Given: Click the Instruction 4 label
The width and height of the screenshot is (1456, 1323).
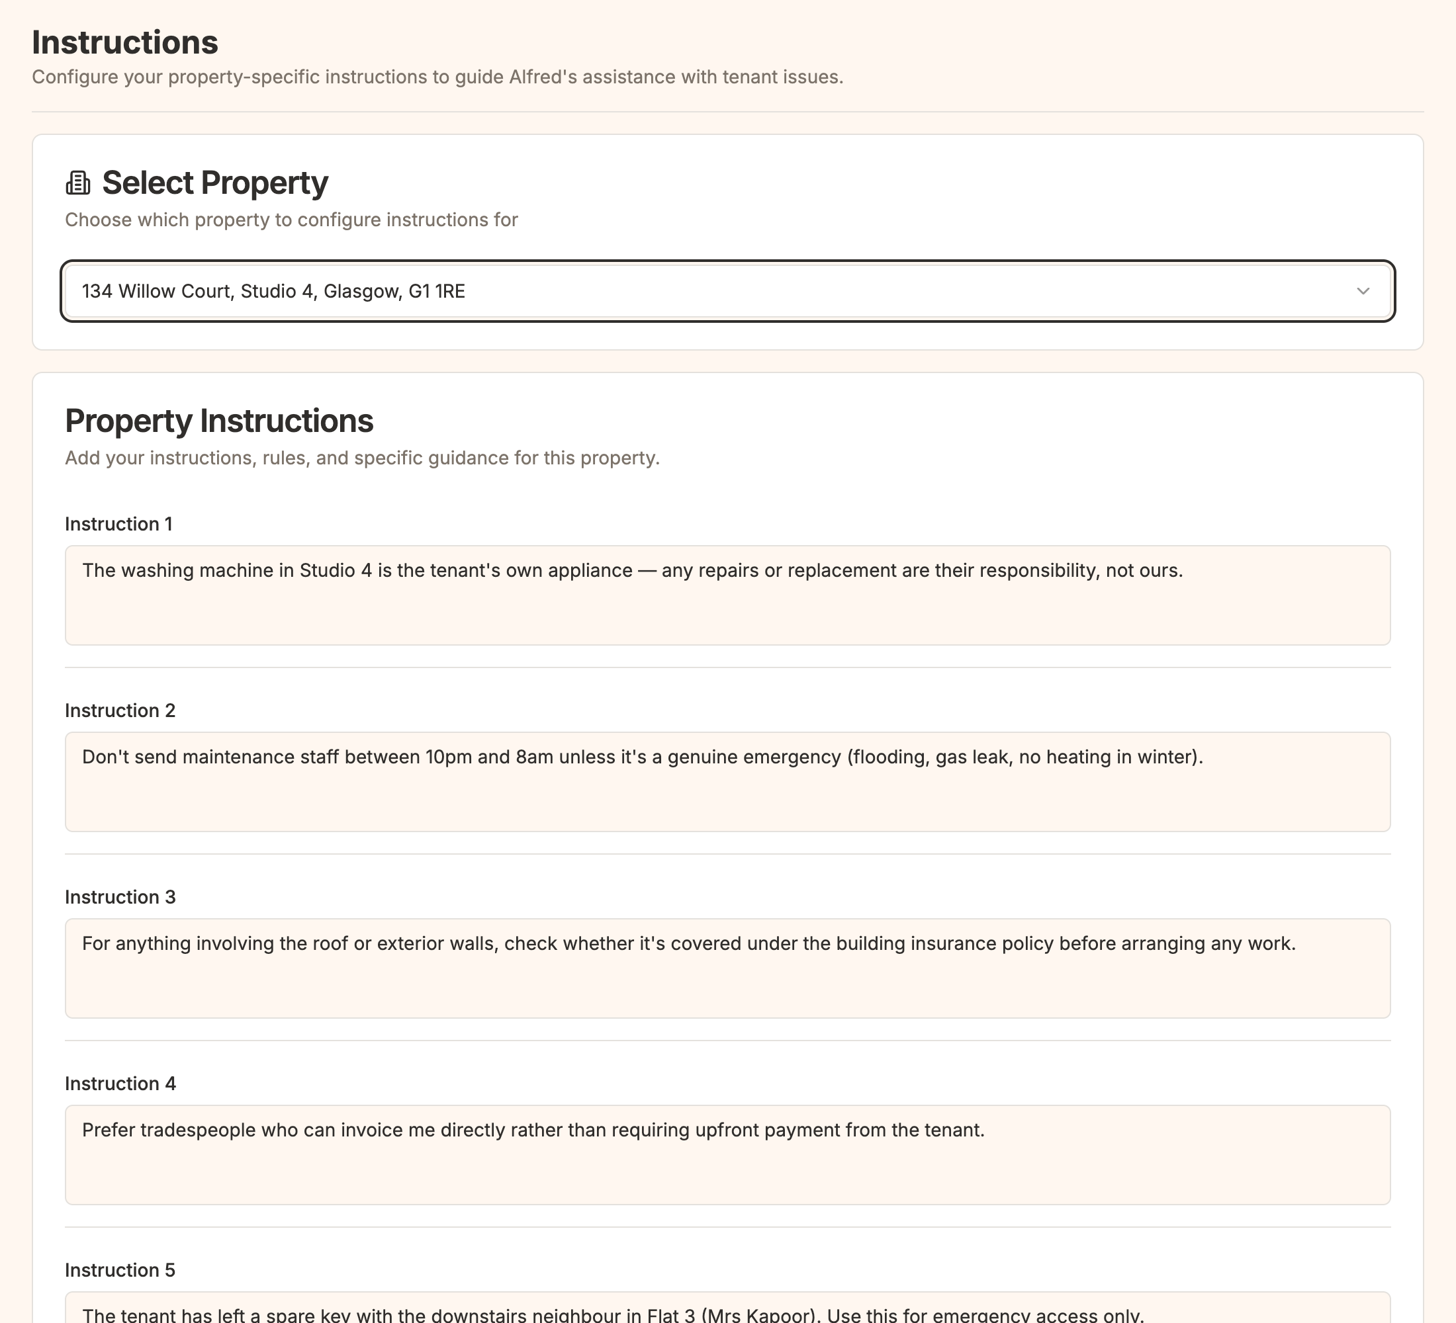Looking at the screenshot, I should (120, 1084).
